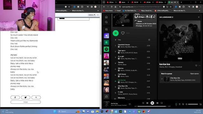Image resolution: width=203 pixels, height=114 pixels.
Task: Open more options for ice ice ice in the panel
Action: click(200, 66)
